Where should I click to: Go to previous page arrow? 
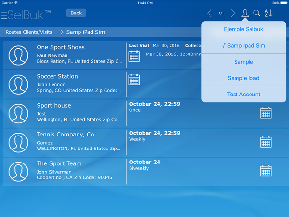click(210, 14)
